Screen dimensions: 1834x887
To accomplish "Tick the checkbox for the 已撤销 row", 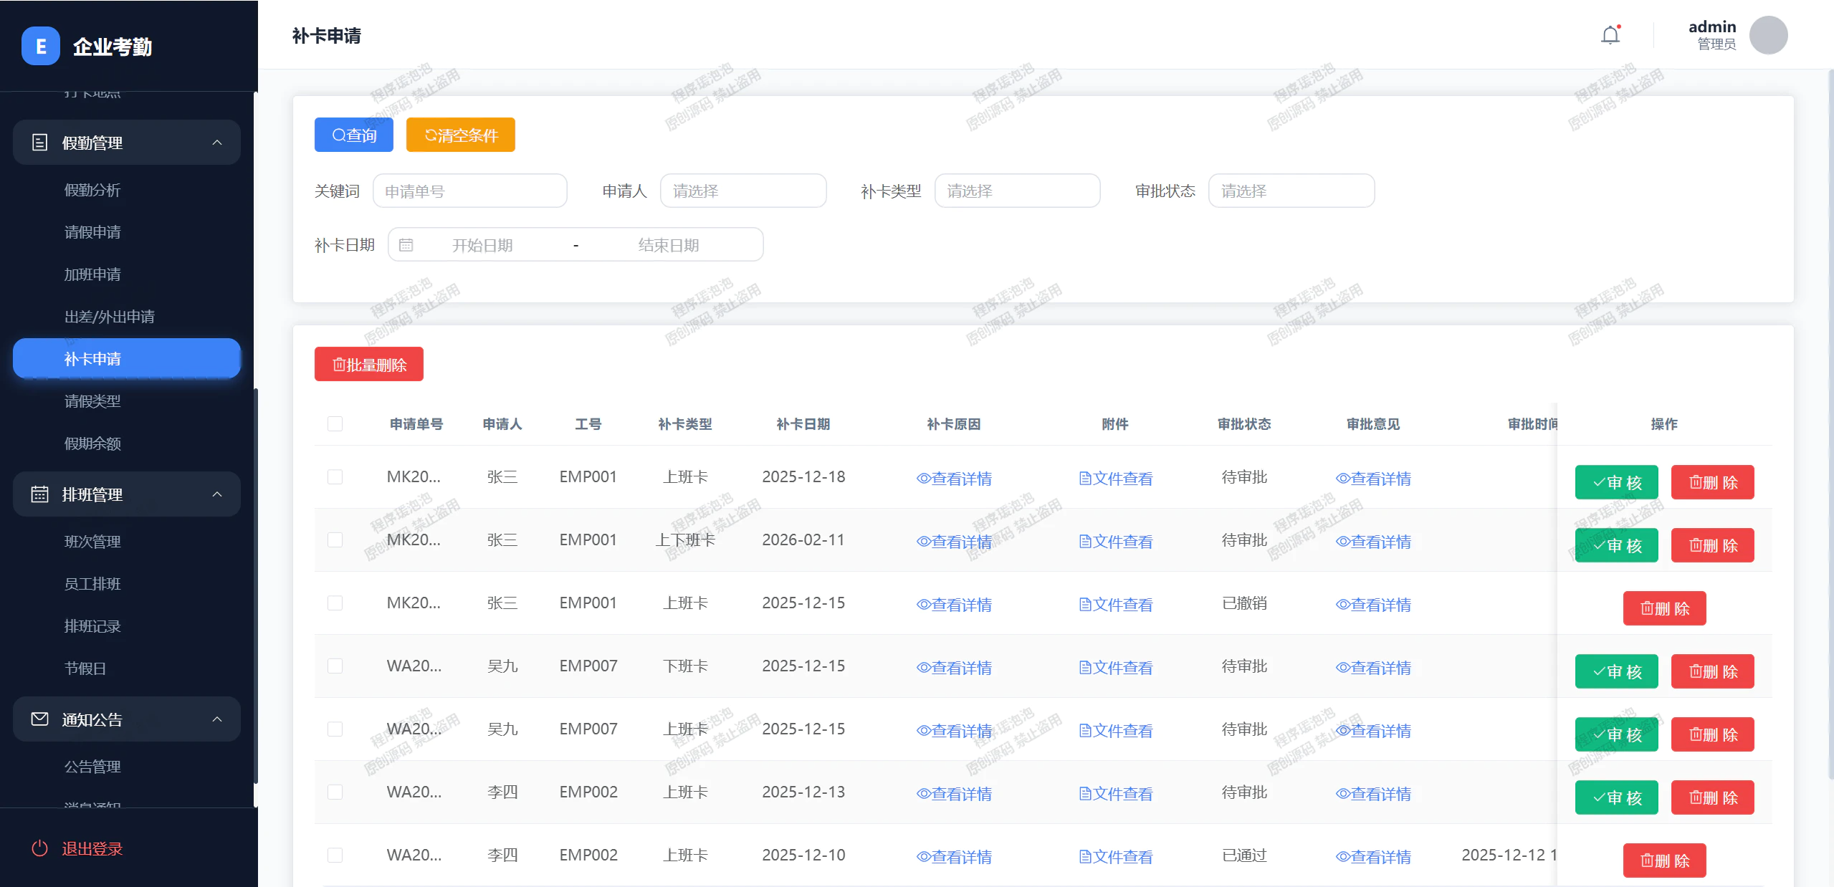I will (x=335, y=603).
